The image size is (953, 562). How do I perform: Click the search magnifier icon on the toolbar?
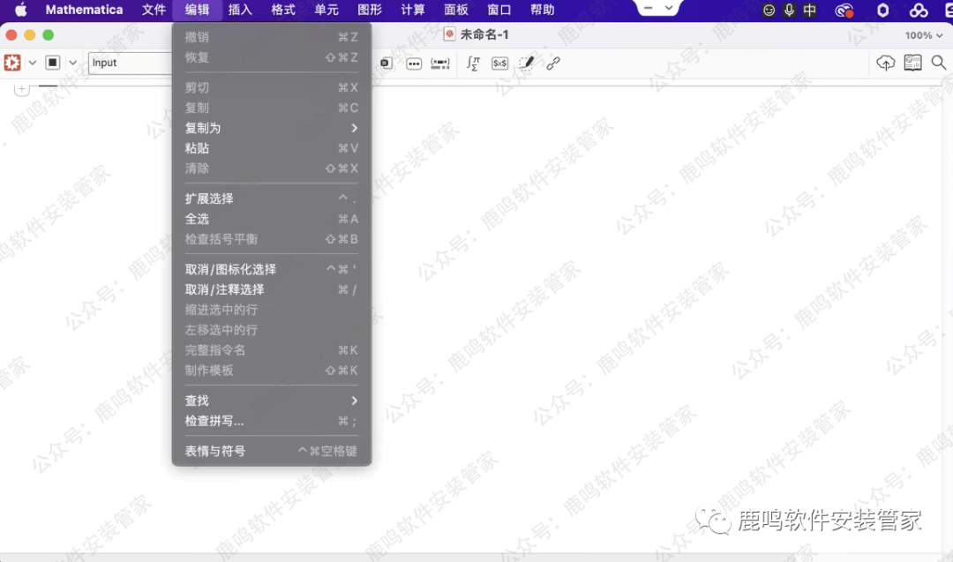click(x=938, y=63)
